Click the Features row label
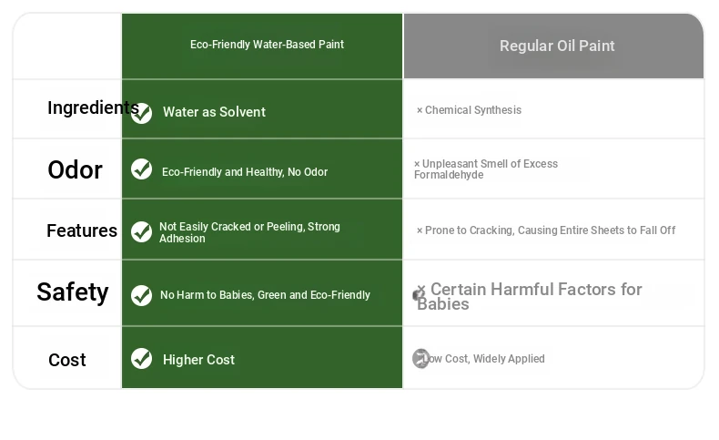719x440 pixels. [82, 230]
